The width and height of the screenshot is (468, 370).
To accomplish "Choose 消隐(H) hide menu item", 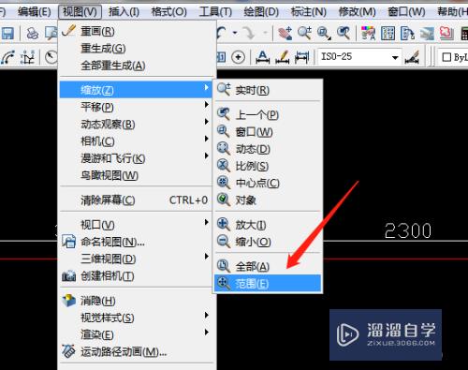I will 136,301.
